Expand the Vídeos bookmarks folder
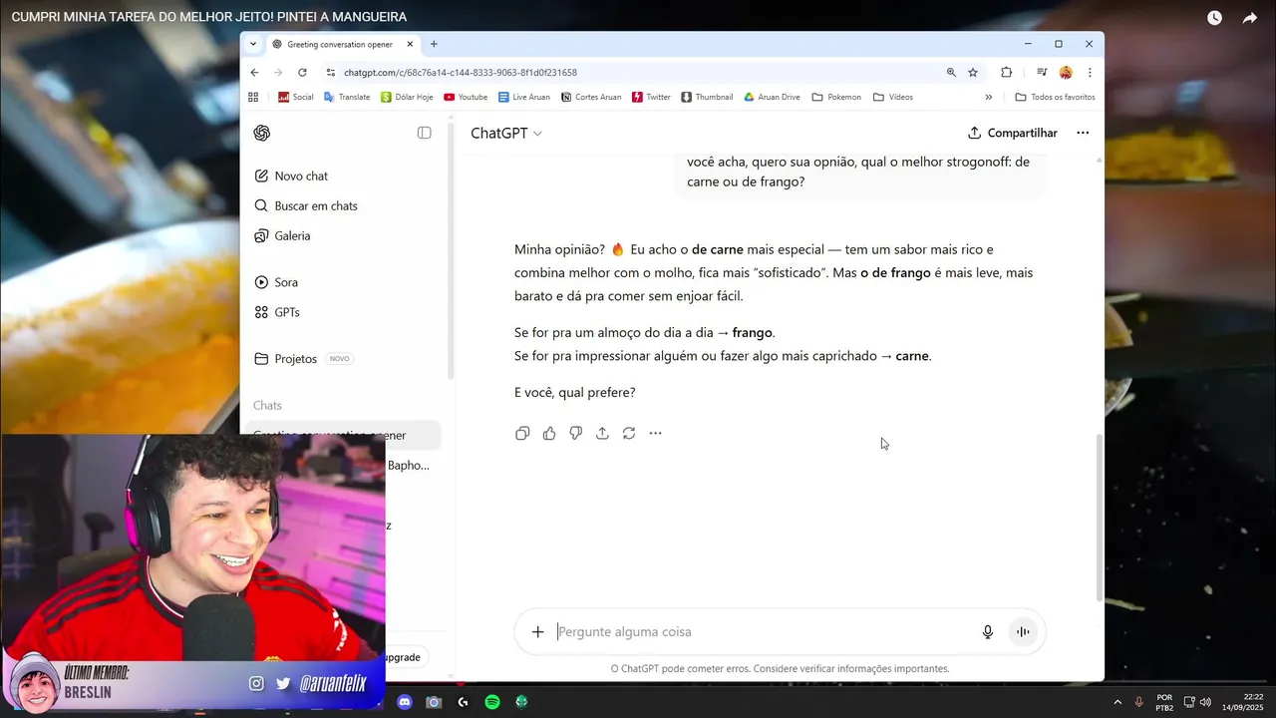 (x=893, y=97)
